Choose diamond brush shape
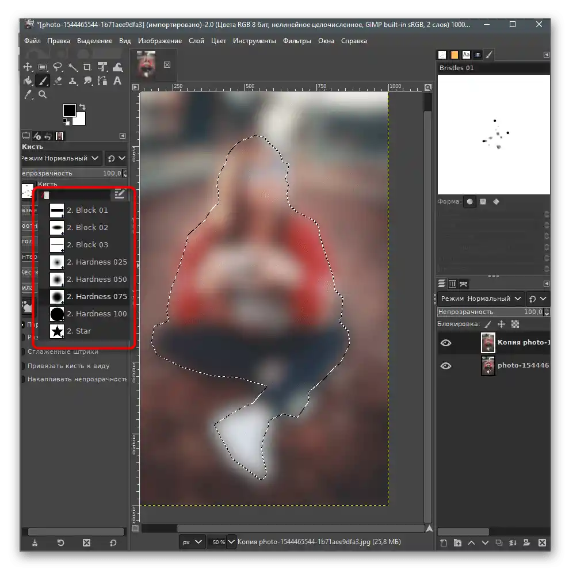This screenshot has width=569, height=570. [x=497, y=202]
